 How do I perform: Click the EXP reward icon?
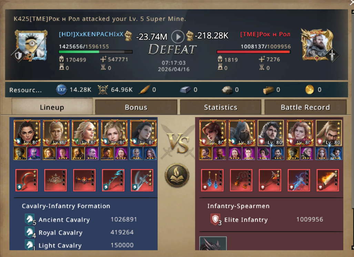tap(61, 90)
